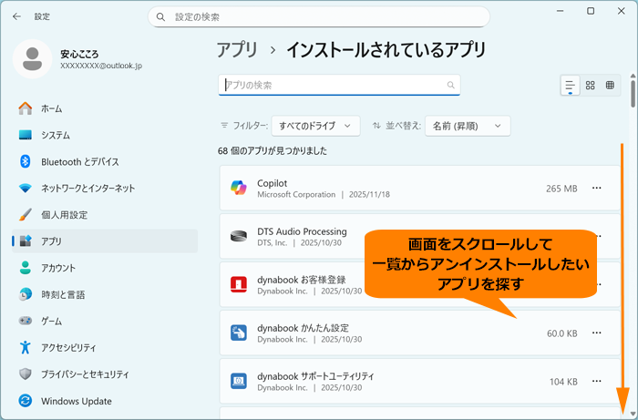The width and height of the screenshot is (638, 420).
Task: Click the user profile avatar
Action: coord(33,58)
